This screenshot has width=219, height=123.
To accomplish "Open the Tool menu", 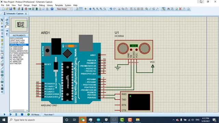I will tap(20, 5).
